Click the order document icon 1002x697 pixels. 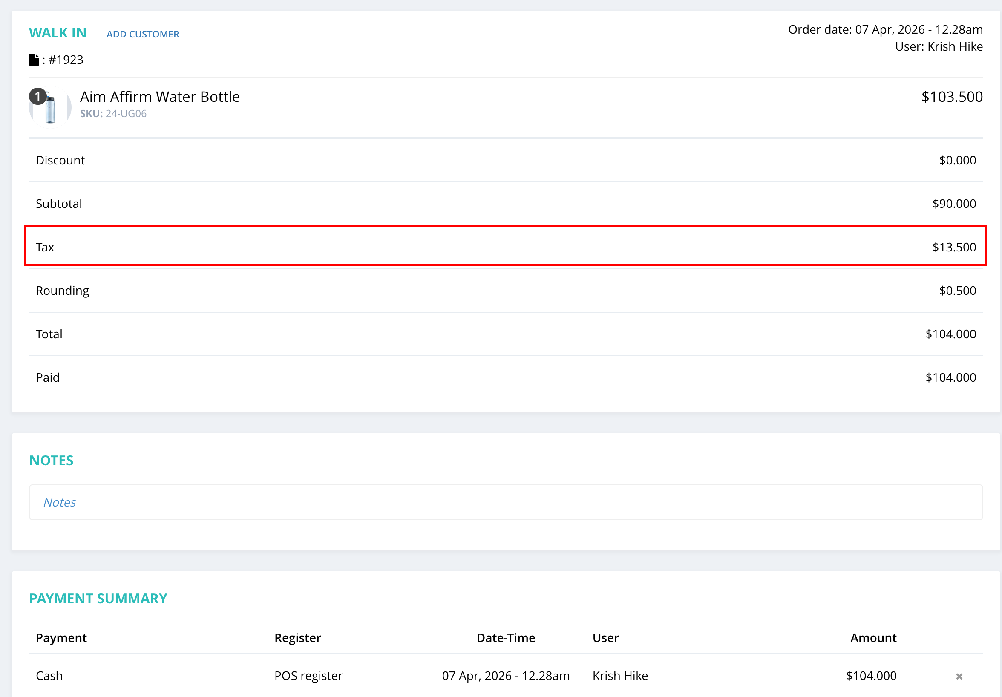click(34, 59)
